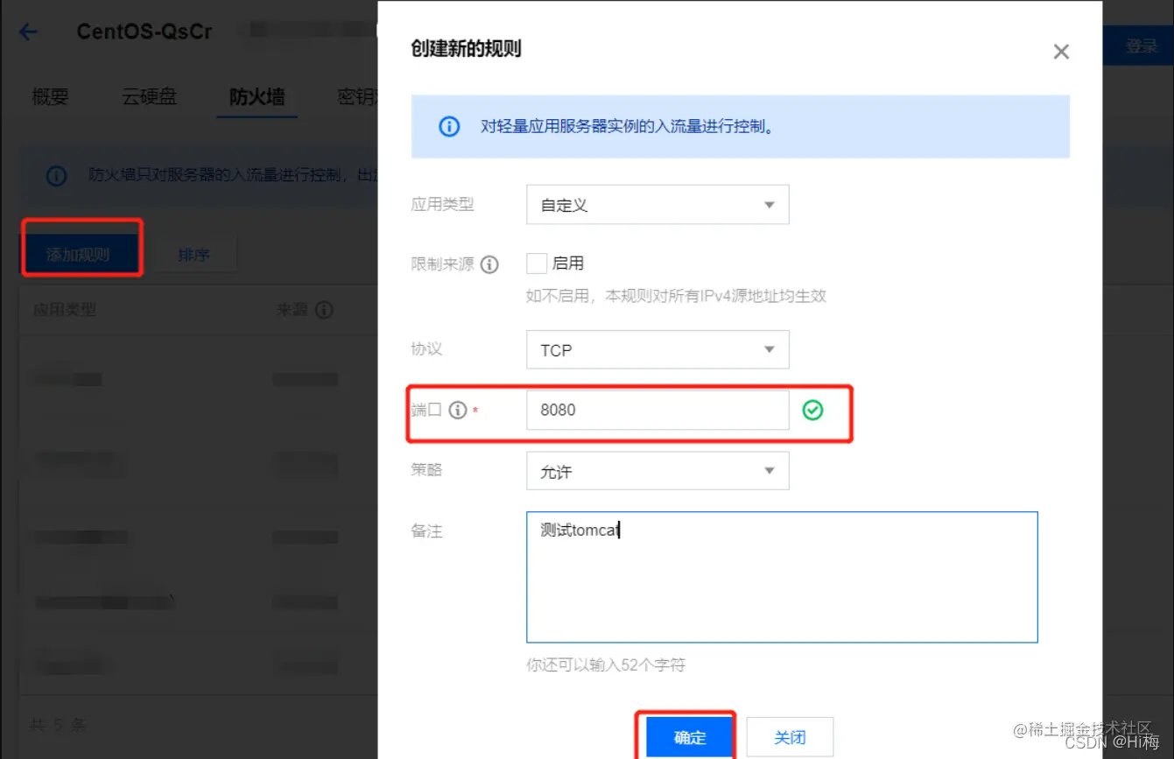Open the 策略 dropdown showing 允许

point(657,470)
